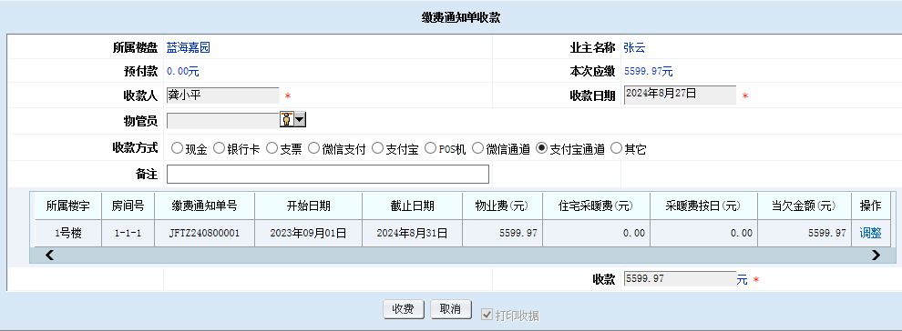This screenshot has width=902, height=331.
Task: Click the 所属楼宇 column header
Action: [x=68, y=206]
